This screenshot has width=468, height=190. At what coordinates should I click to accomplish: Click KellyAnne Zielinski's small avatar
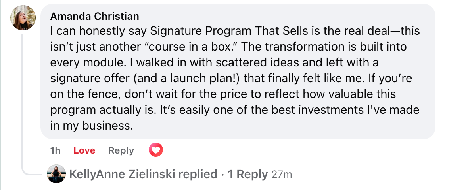pos(56,174)
